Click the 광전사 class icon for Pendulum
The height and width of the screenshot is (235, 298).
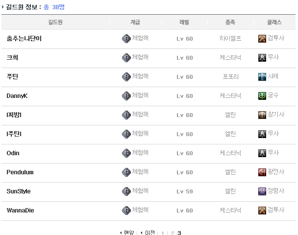pos(262,172)
